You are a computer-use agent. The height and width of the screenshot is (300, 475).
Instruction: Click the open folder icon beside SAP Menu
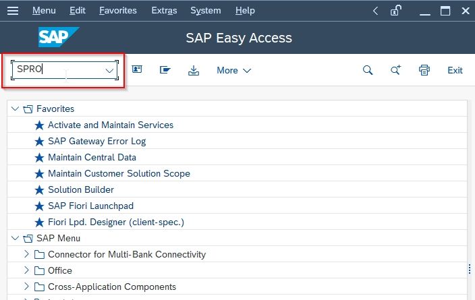click(x=28, y=239)
